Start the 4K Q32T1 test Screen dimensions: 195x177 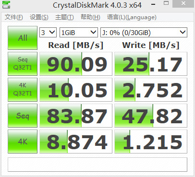[23, 90]
